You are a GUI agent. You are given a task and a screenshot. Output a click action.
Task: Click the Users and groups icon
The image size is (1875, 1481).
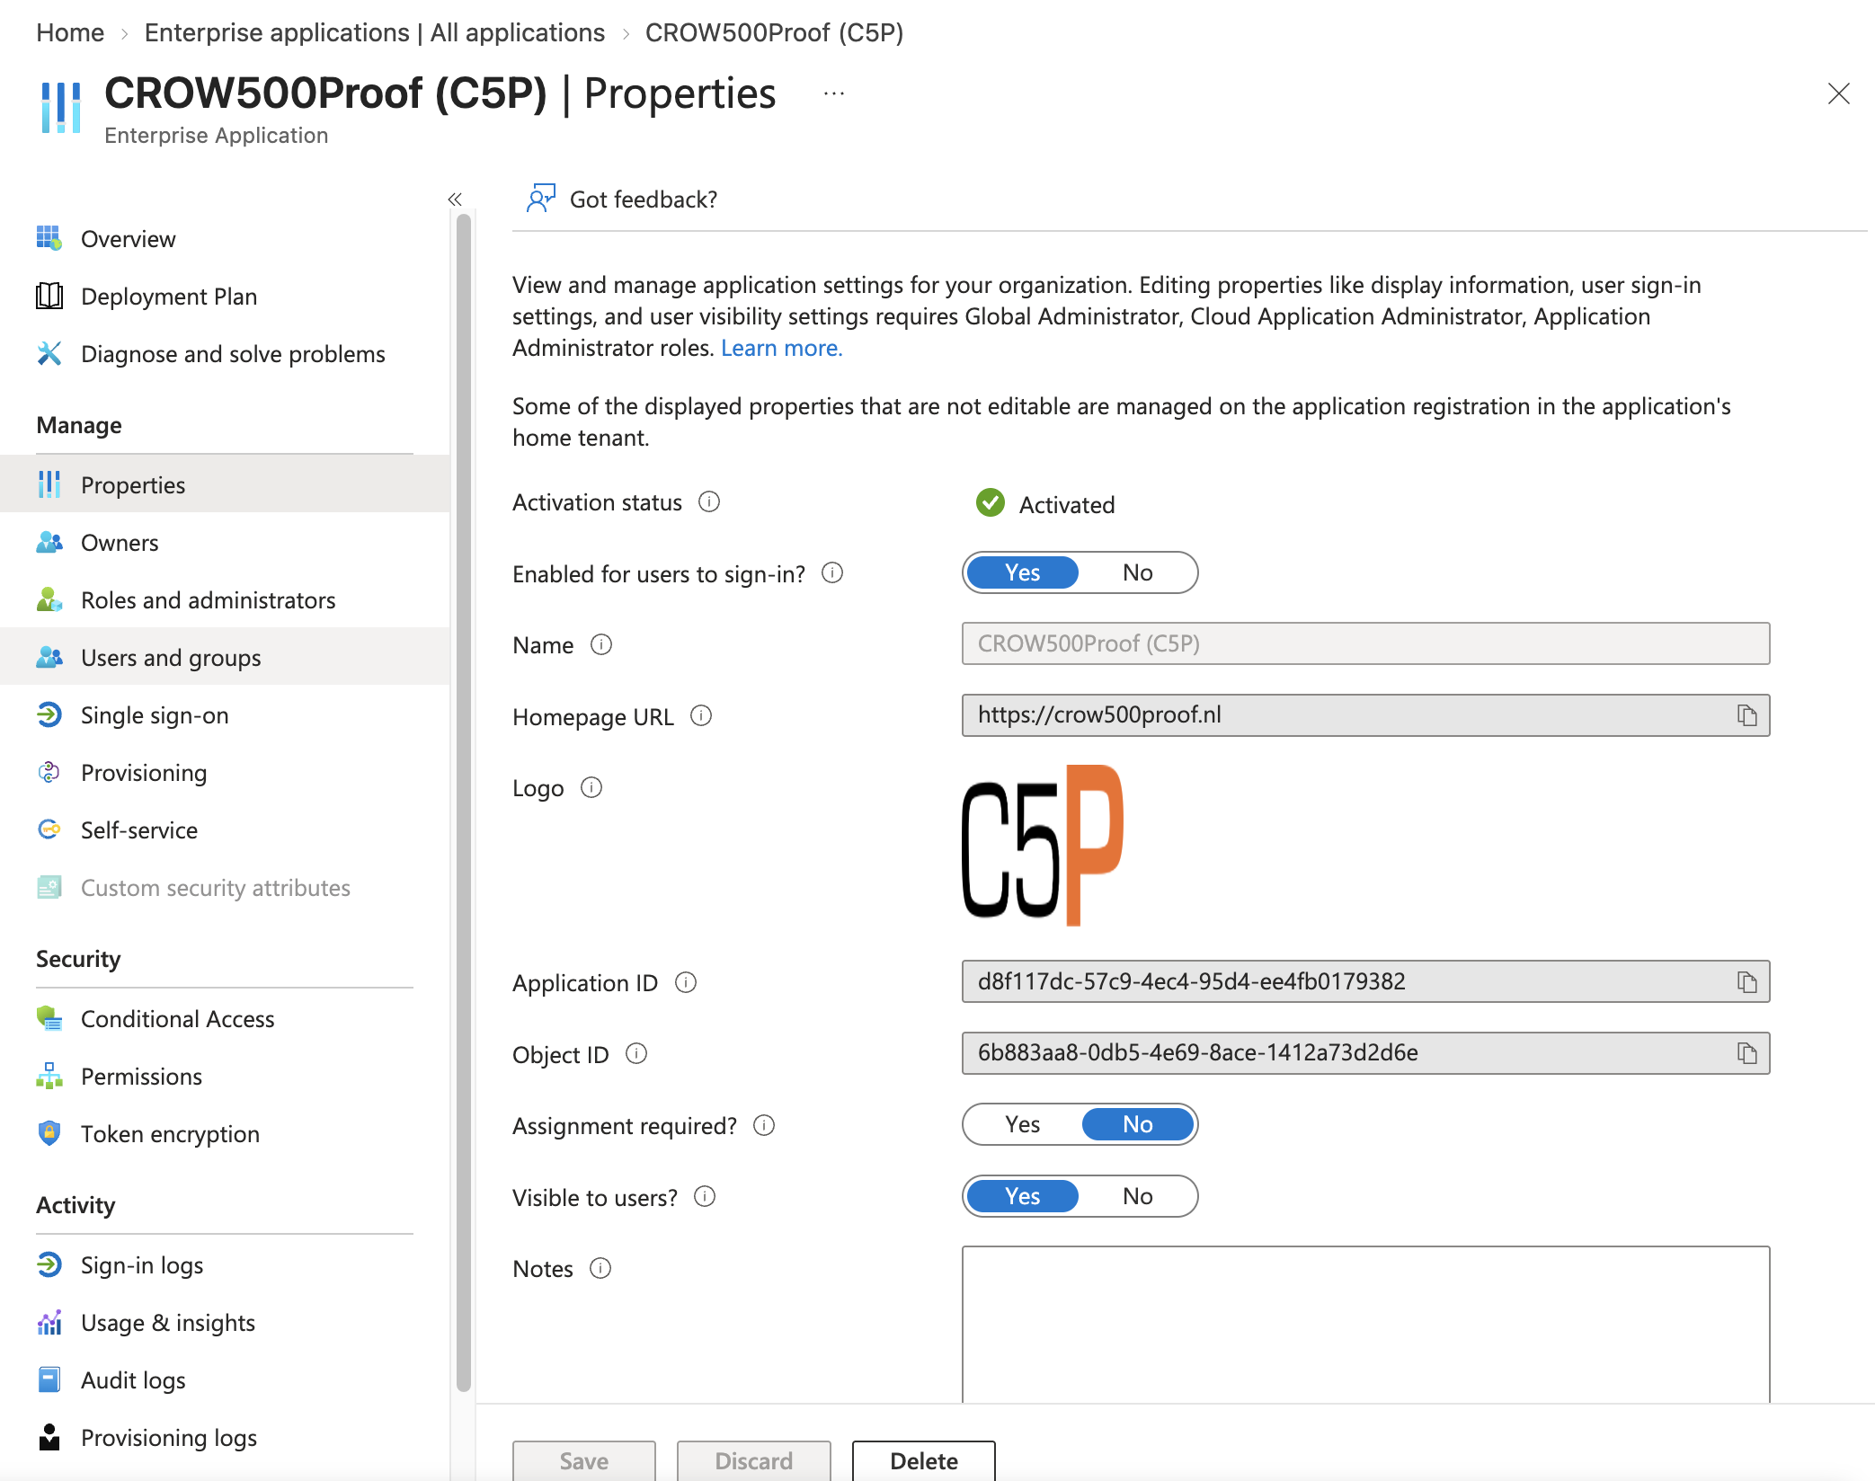pyautogui.click(x=49, y=657)
